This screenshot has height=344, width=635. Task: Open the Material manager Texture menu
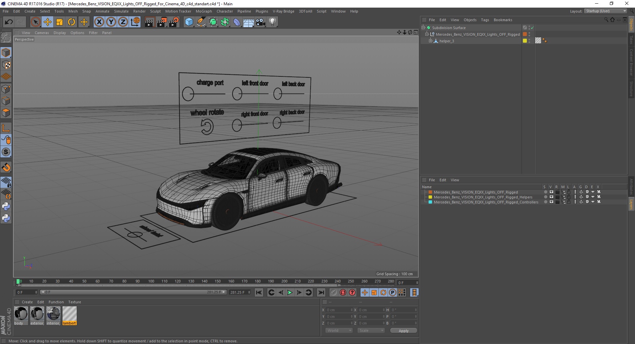coord(74,302)
